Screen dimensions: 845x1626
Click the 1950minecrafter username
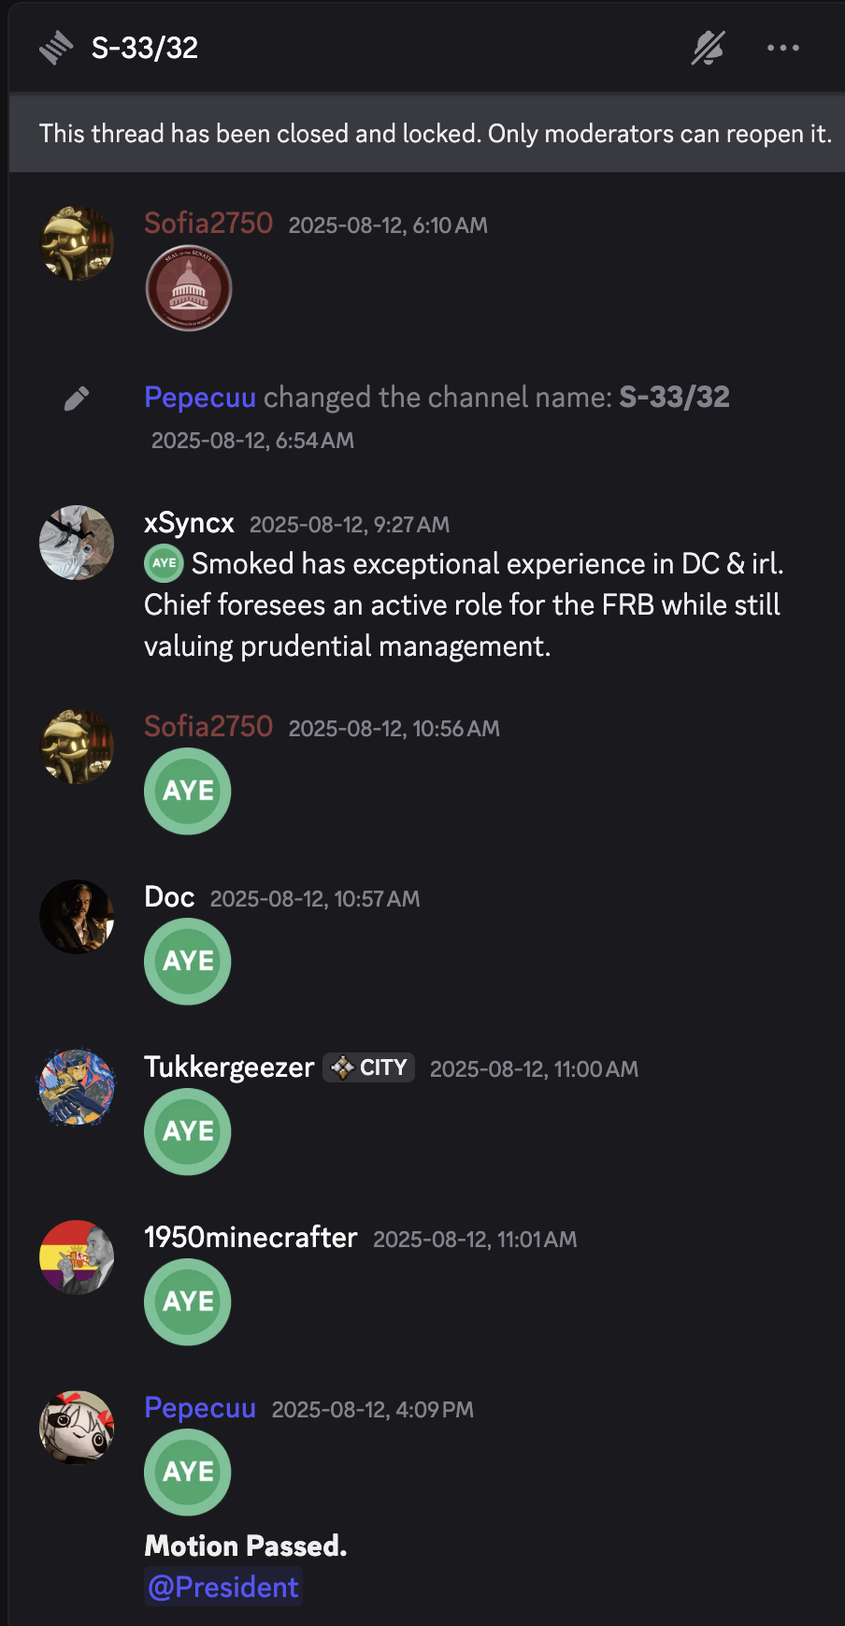coord(251,1238)
